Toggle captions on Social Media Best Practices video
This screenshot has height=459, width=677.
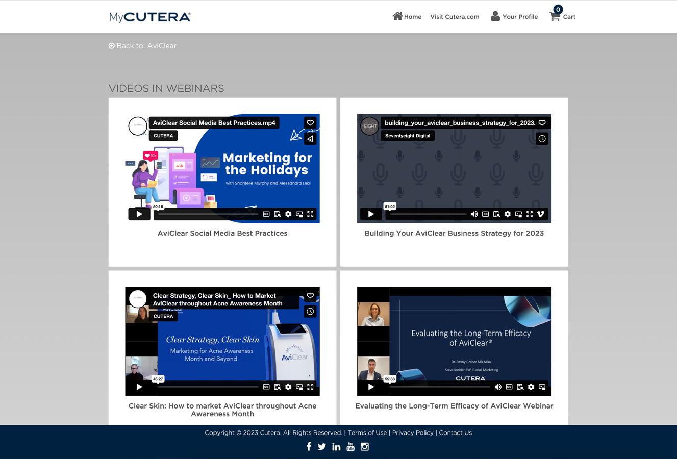266,214
